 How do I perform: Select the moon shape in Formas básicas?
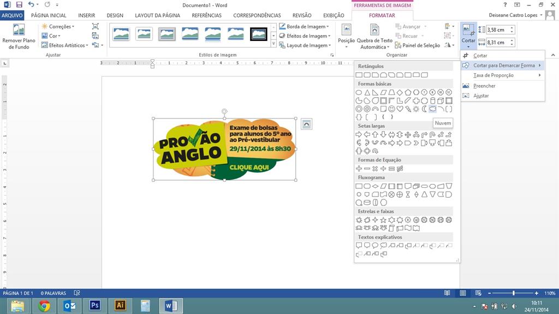coord(424,109)
